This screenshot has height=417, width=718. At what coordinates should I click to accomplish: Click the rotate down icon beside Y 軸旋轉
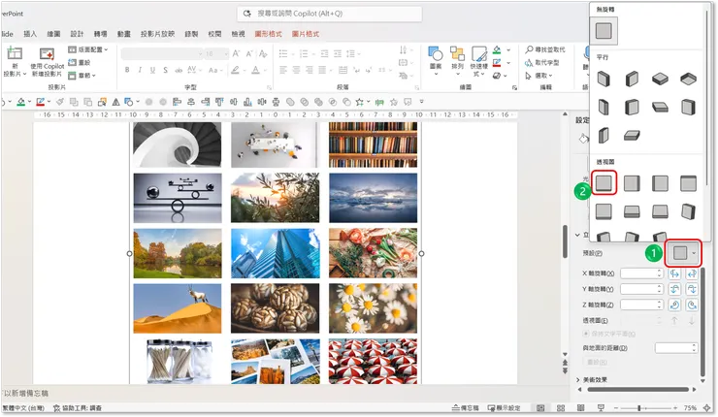pyautogui.click(x=692, y=289)
